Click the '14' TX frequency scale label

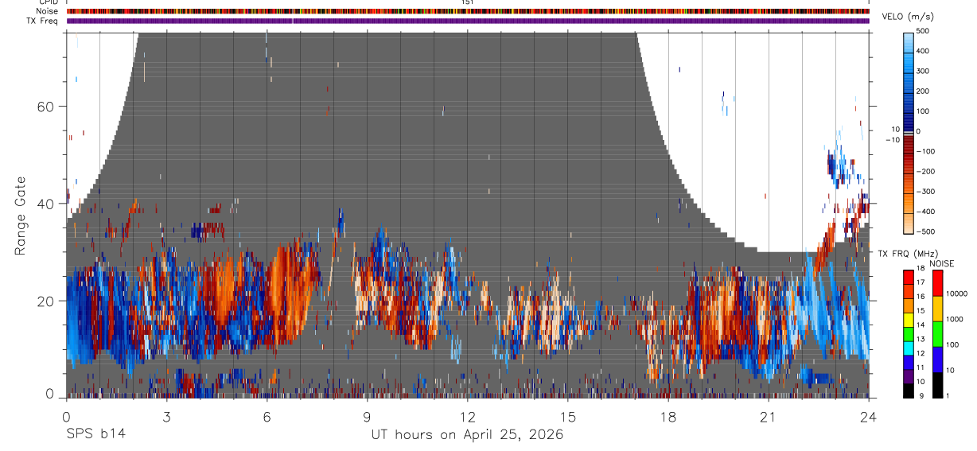click(x=921, y=325)
